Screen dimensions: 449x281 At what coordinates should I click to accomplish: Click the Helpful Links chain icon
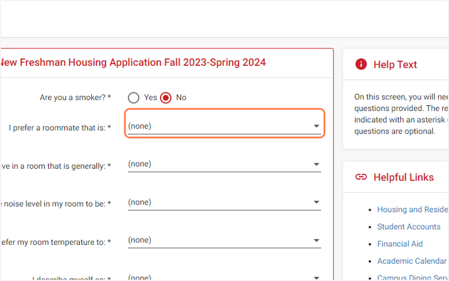tap(361, 177)
